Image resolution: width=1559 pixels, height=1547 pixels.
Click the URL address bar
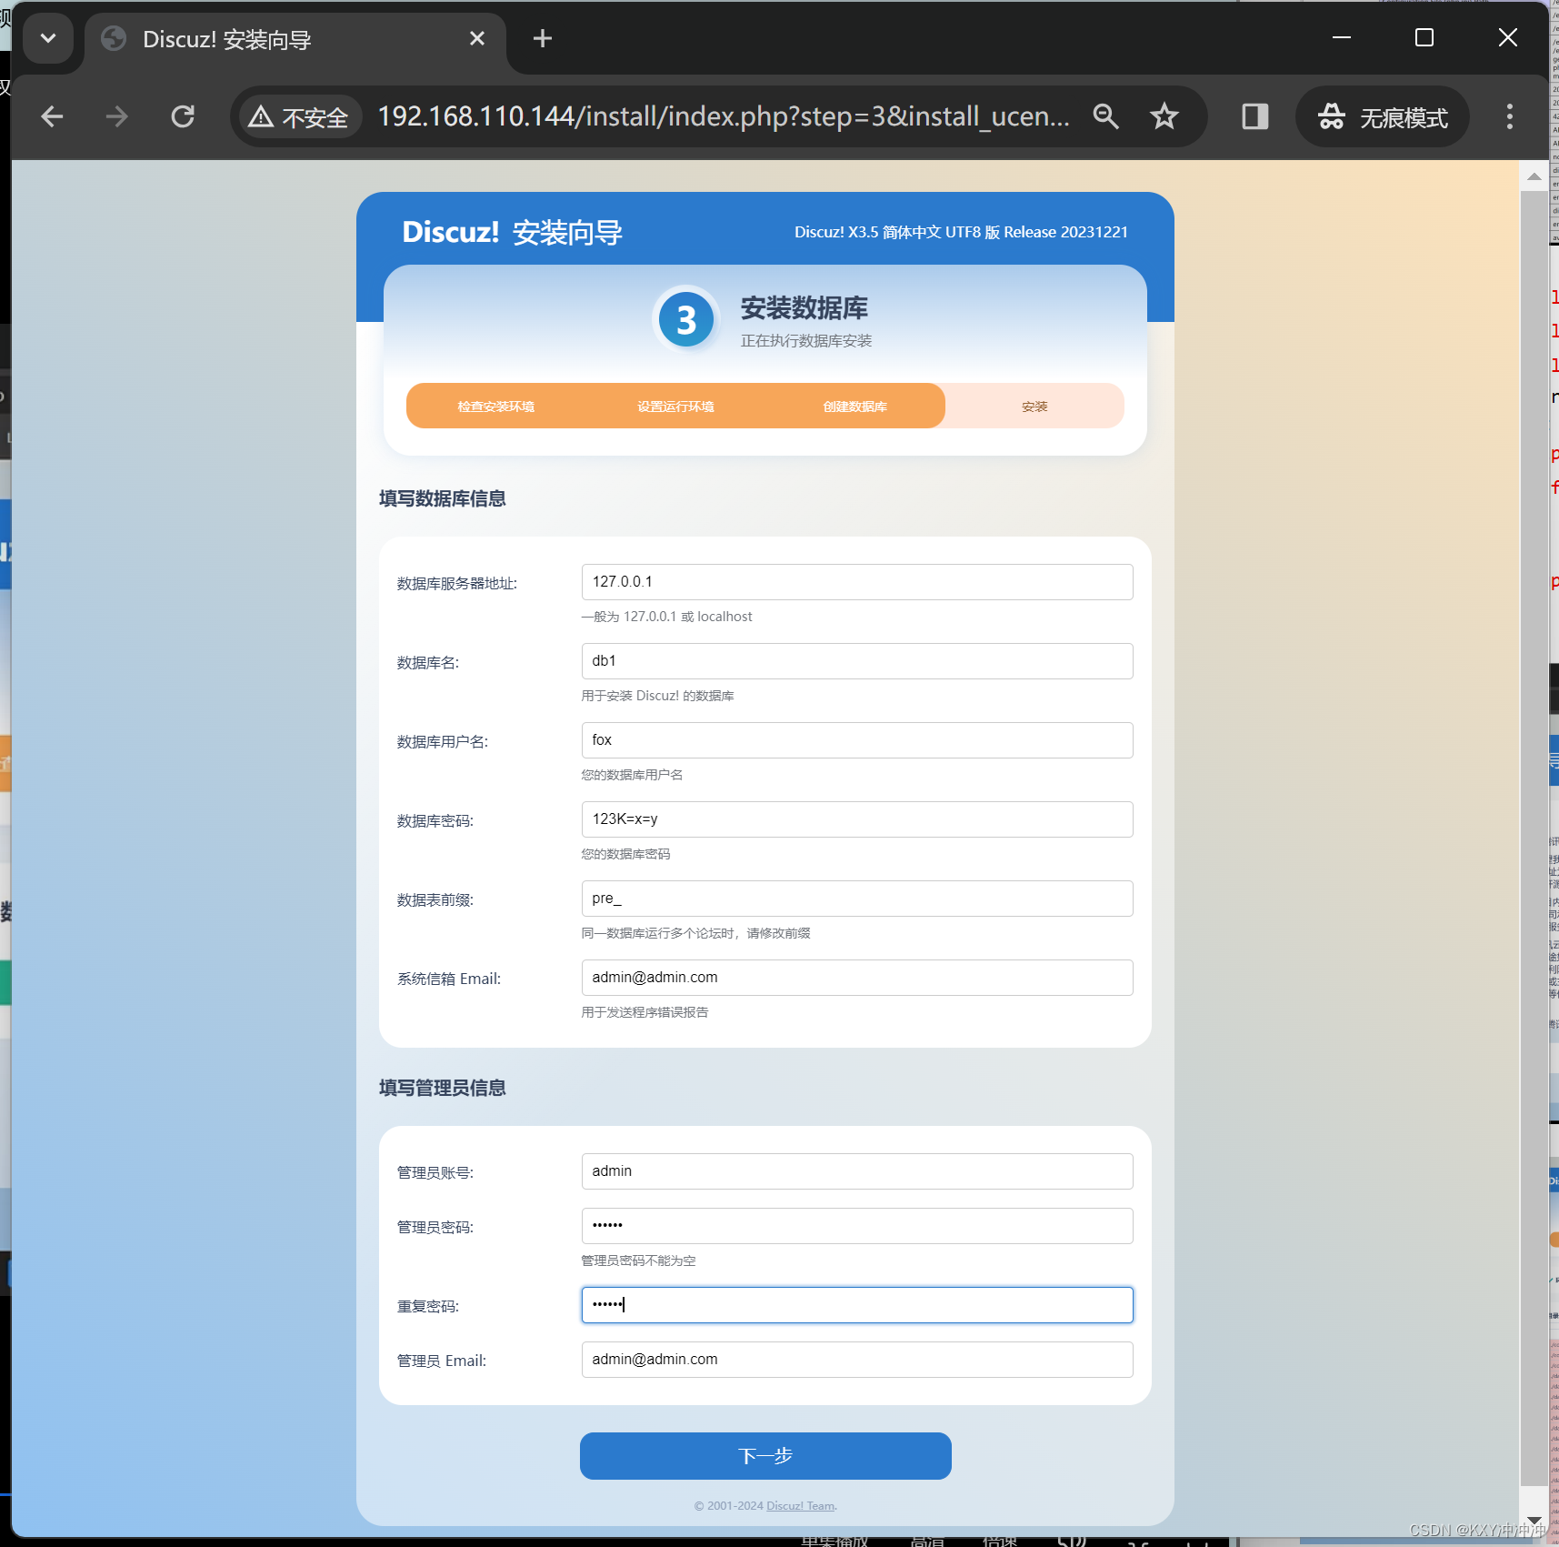(x=724, y=116)
